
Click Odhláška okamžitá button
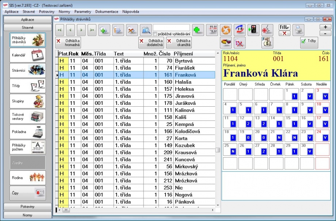[x=179, y=43]
